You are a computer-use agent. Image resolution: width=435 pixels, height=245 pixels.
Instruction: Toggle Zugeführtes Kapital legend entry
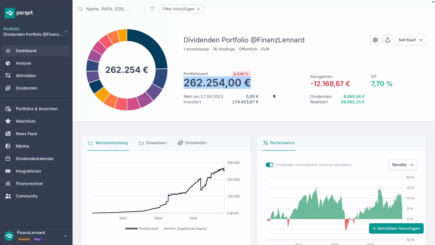[185, 229]
